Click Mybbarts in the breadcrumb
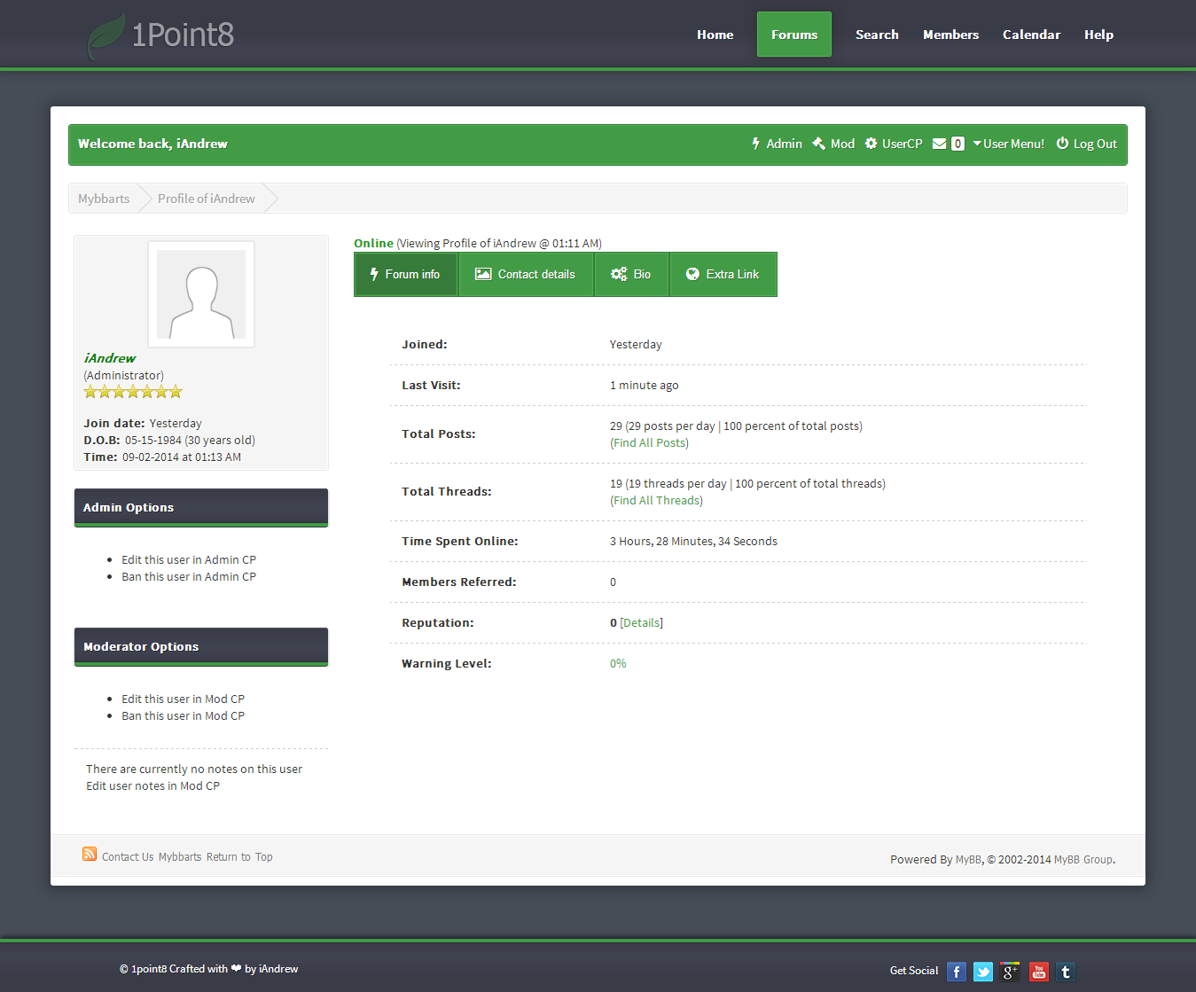This screenshot has width=1196, height=992. tap(104, 199)
